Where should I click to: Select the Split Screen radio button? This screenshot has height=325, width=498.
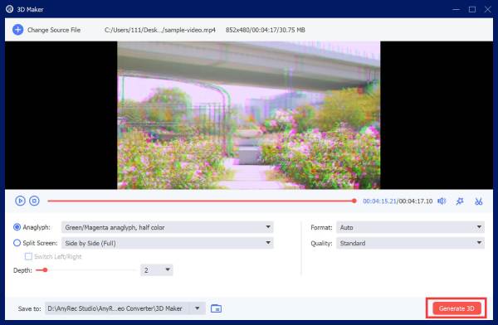[x=17, y=243]
